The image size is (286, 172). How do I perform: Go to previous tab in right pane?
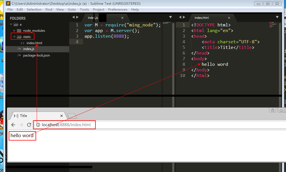pos(180,17)
